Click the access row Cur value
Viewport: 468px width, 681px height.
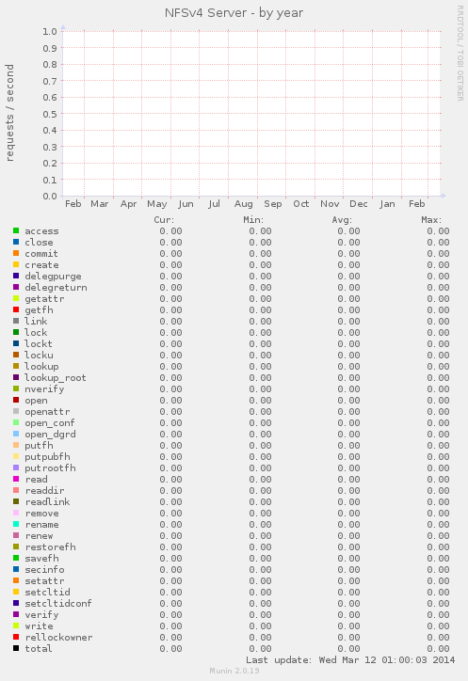click(170, 231)
